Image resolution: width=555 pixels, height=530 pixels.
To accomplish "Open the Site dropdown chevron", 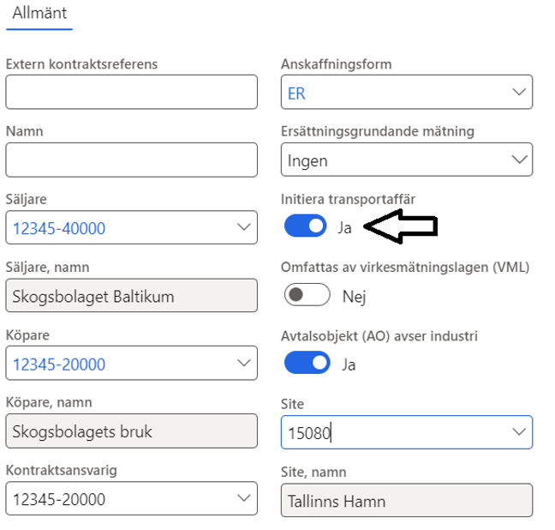I will (519, 431).
